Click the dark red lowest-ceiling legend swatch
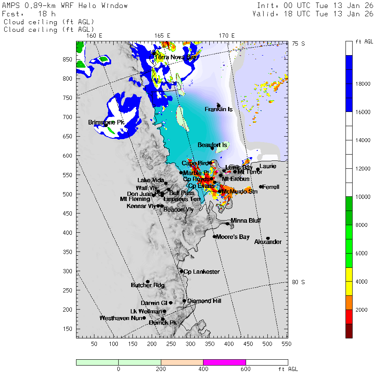The height and width of the screenshot is (376, 376). tap(349, 331)
